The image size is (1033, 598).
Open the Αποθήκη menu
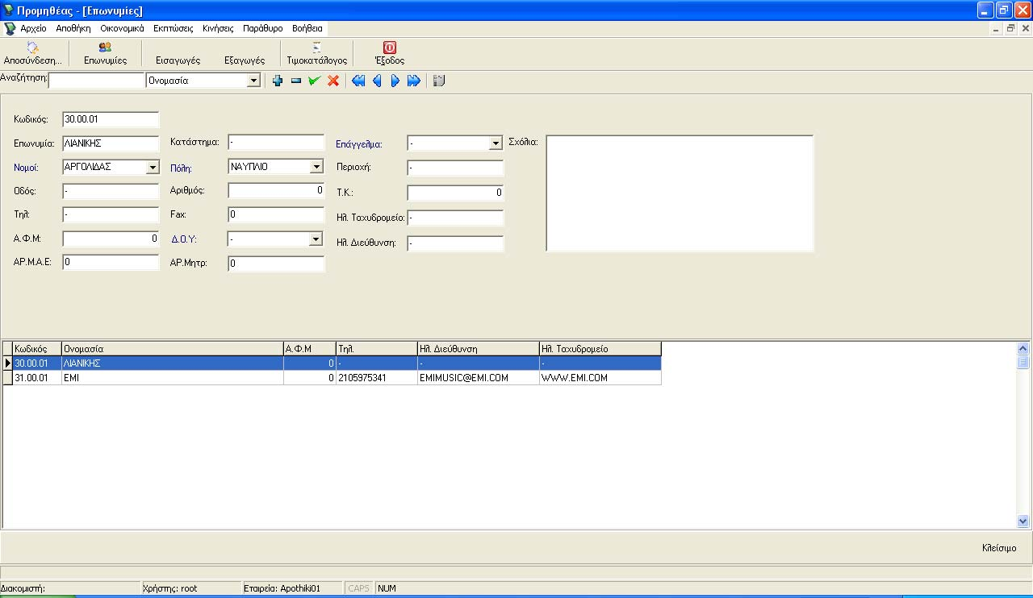point(73,28)
